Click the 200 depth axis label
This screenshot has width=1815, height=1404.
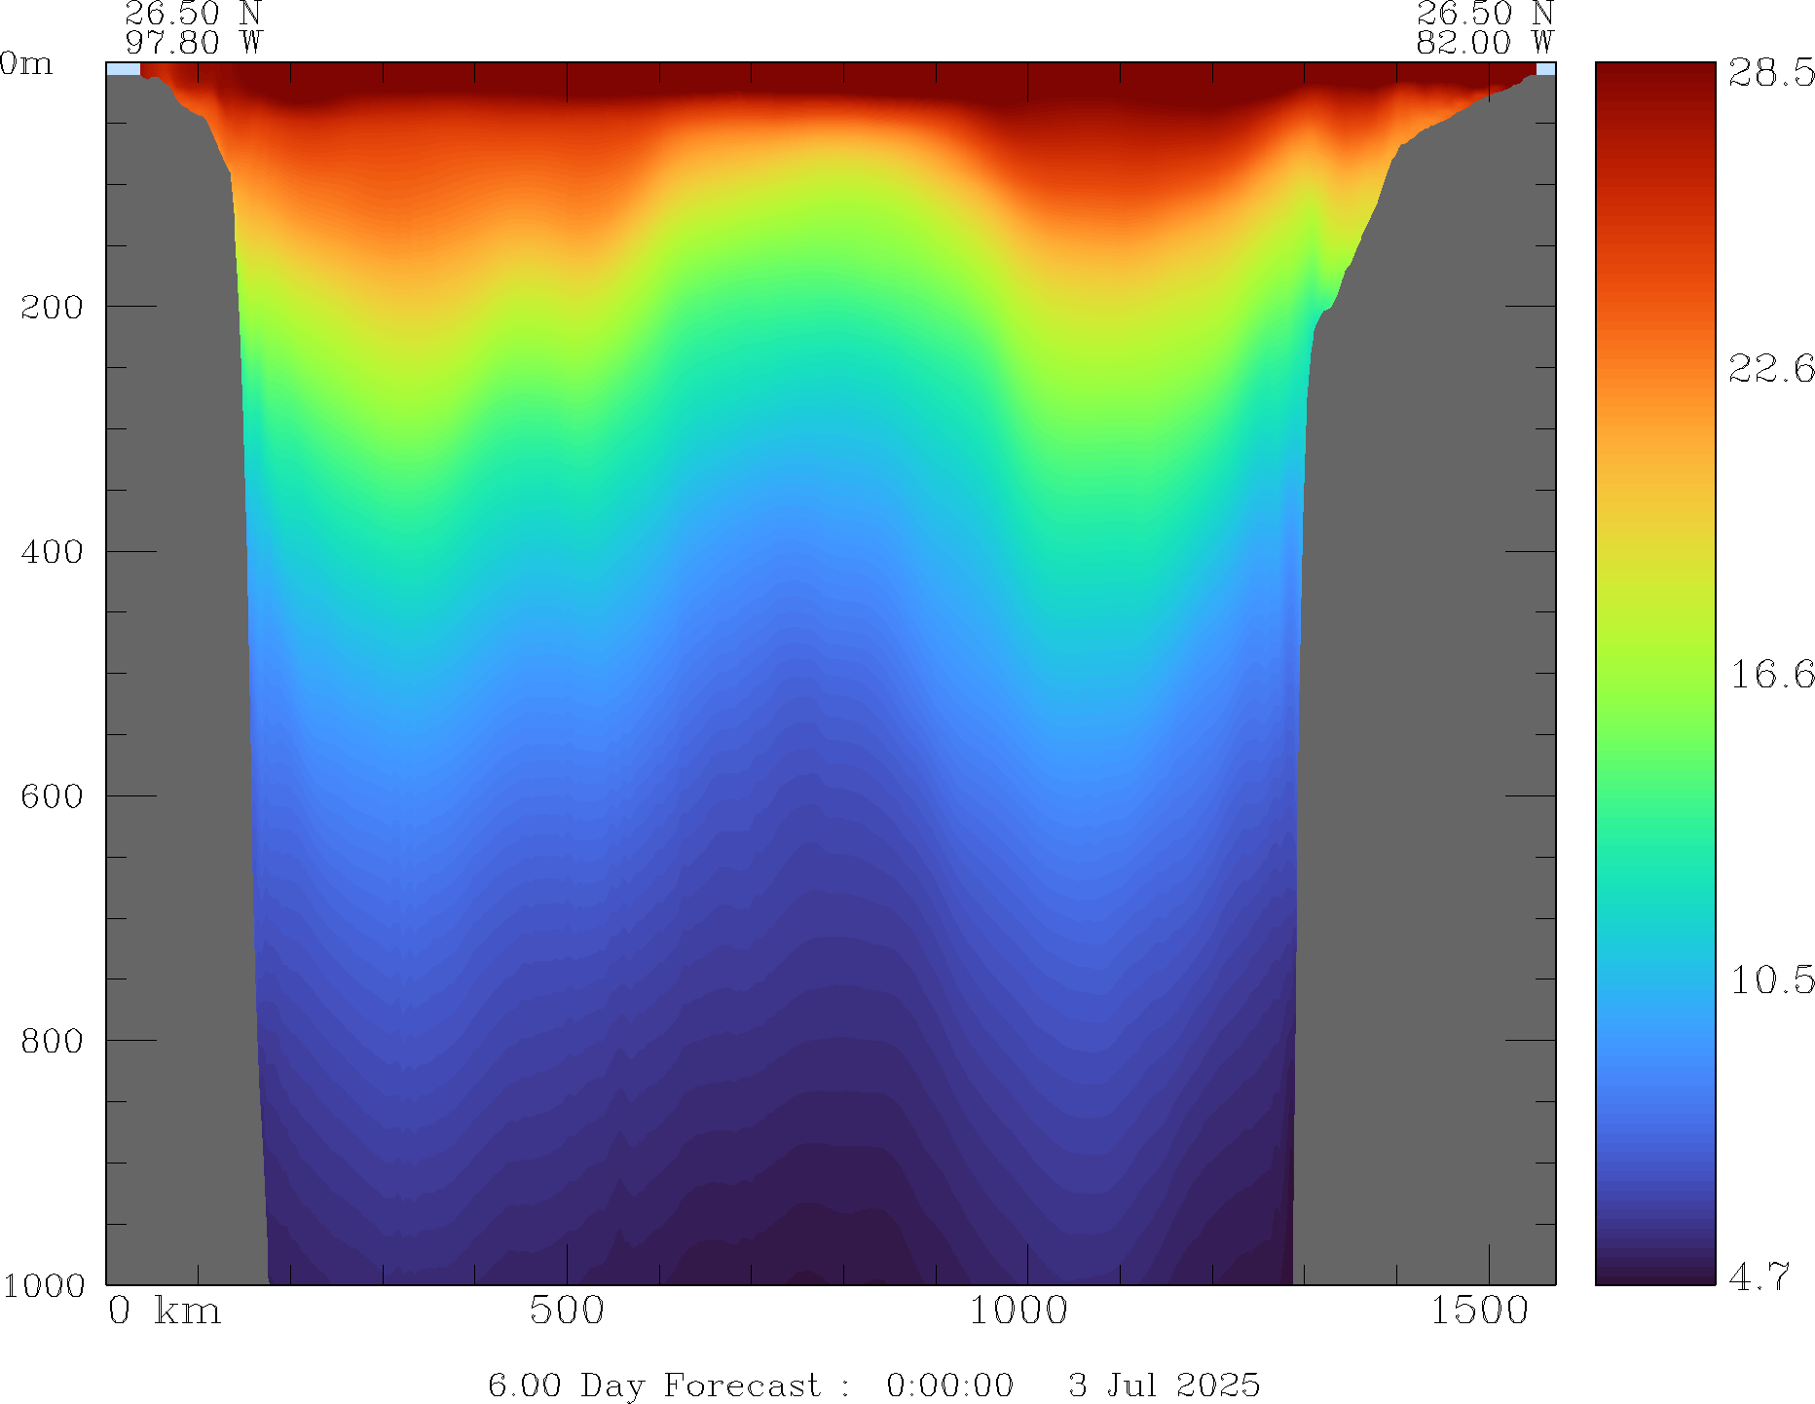pyautogui.click(x=53, y=308)
